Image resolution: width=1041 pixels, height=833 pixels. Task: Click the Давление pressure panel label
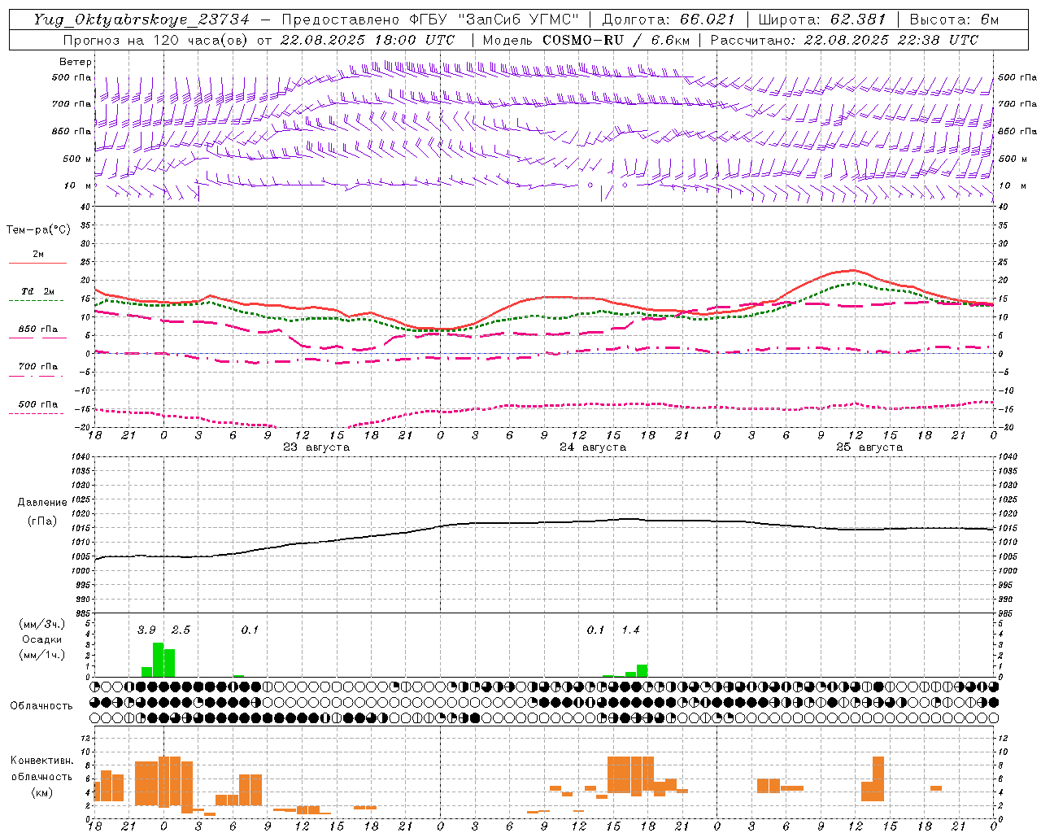pyautogui.click(x=42, y=503)
